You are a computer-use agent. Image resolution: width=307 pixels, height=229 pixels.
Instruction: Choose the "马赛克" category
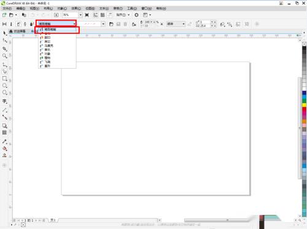pos(57,45)
